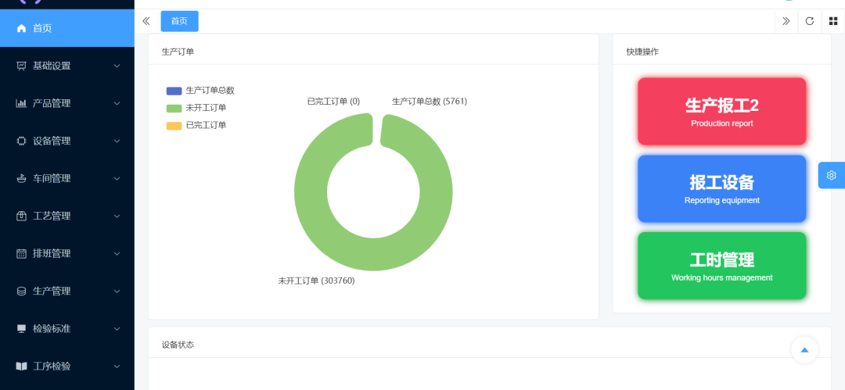Open the 生产管理 sidebar menu
Image resolution: width=845 pixels, height=390 pixels.
pyautogui.click(x=52, y=291)
